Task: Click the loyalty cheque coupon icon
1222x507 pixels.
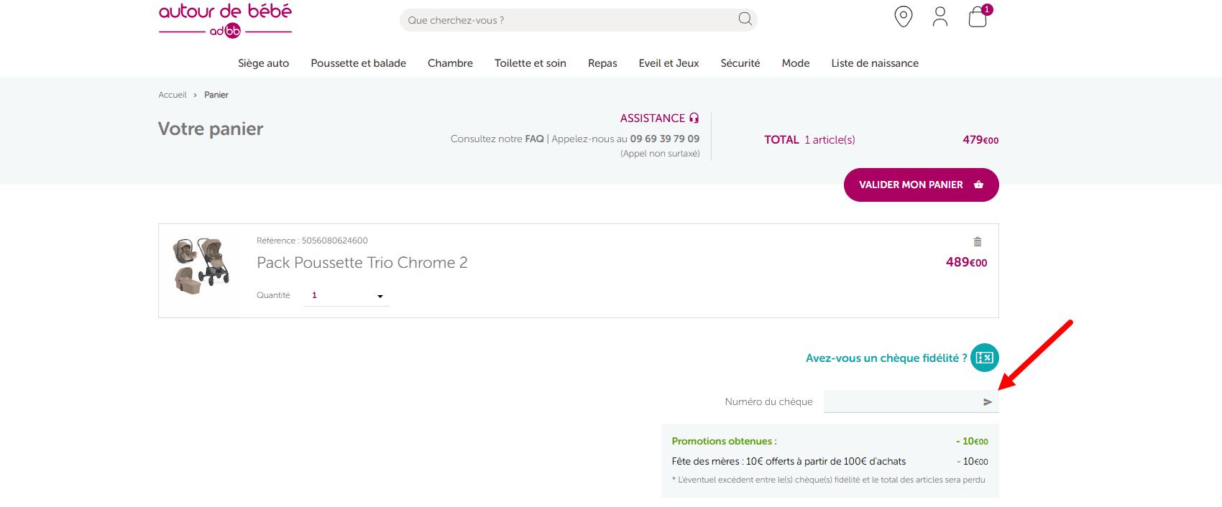Action: 985,358
